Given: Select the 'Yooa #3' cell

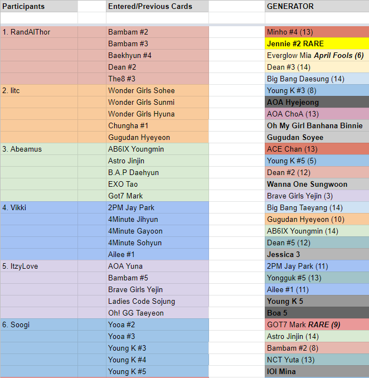Looking at the screenshot, I should pos(157,337).
